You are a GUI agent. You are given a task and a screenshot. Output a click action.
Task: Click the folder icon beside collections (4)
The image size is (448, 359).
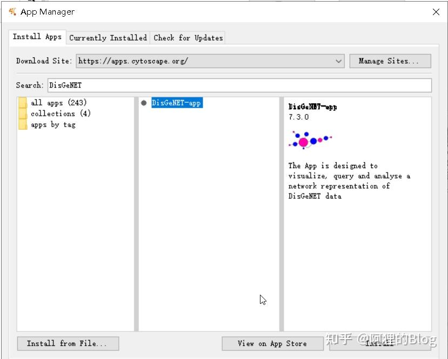tap(23, 114)
